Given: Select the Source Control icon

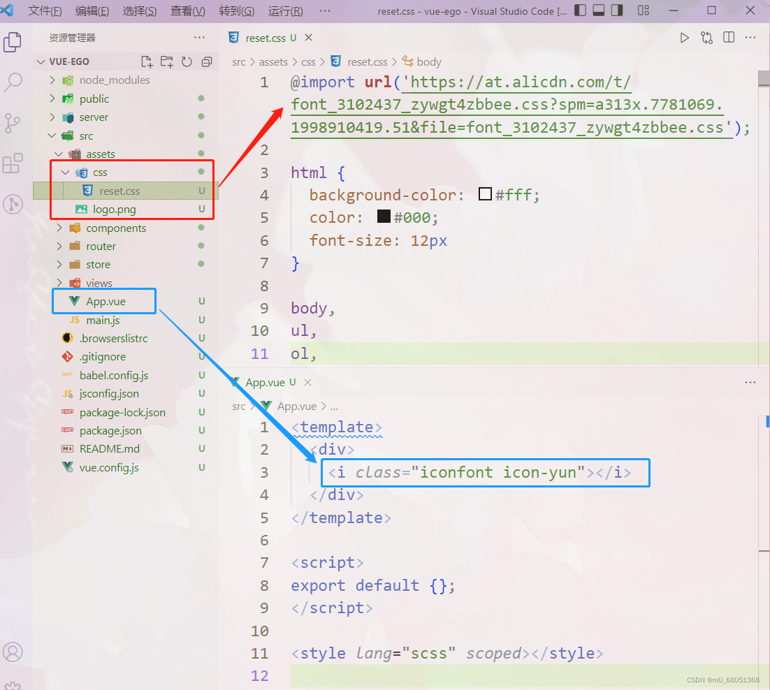Looking at the screenshot, I should pos(13,123).
